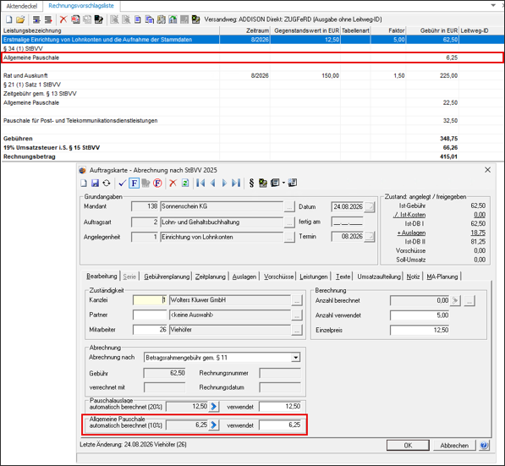
Task: Save the Auftragskarte with the floppy disk icon
Action: [95, 184]
